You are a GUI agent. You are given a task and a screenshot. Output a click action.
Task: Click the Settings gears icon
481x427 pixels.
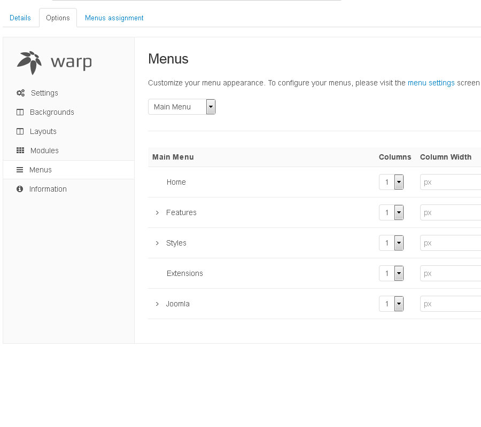(20, 93)
